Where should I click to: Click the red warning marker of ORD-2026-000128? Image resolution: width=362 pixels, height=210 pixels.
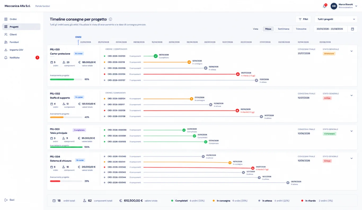click(237, 111)
